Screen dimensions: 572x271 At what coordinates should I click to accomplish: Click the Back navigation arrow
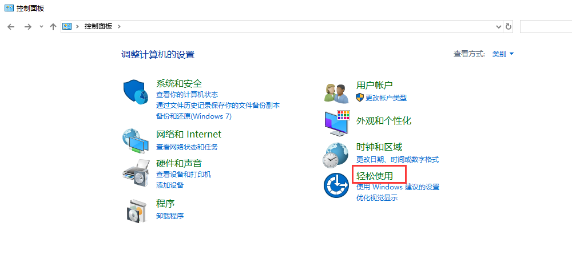coord(11,27)
